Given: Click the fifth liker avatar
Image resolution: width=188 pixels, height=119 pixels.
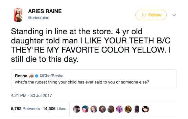Looking at the screenshot, I should [111, 109].
